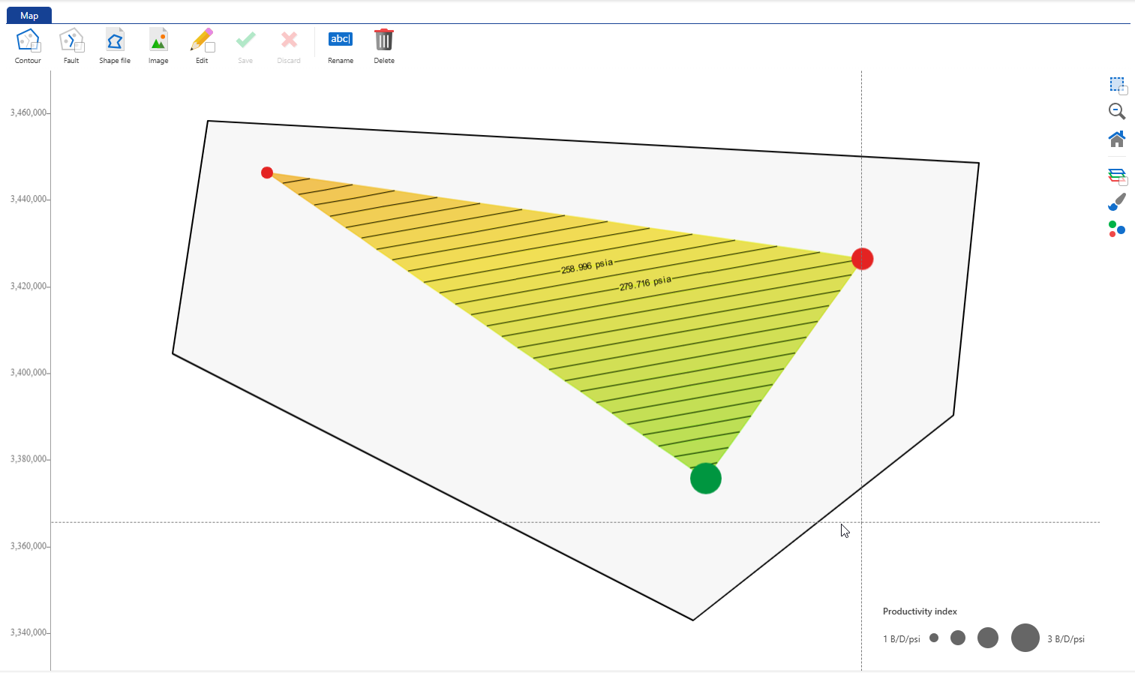
Task: Select the Contour drawing tool
Action: [28, 47]
